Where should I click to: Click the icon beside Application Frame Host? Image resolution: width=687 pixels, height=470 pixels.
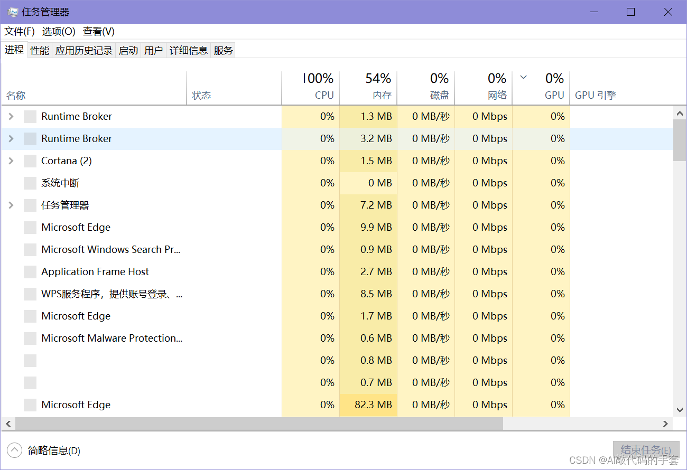(x=30, y=272)
